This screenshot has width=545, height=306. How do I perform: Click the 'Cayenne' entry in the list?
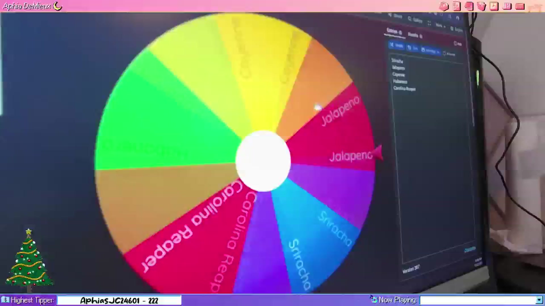[399, 74]
